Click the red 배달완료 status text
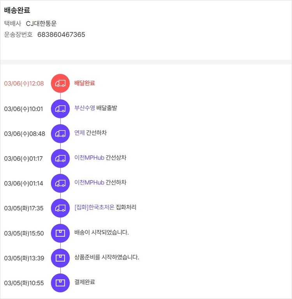 (x=84, y=83)
